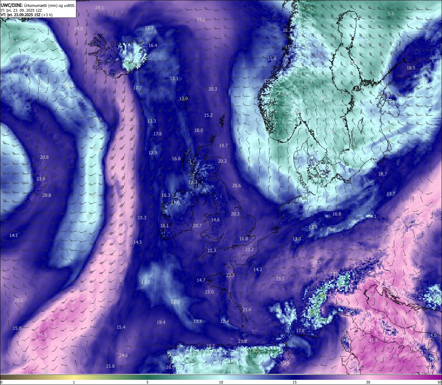Click the 'VT: þri. 23.09.2025 15Z (+3 h)' line
This screenshot has height=385, width=442.
coord(27,15)
